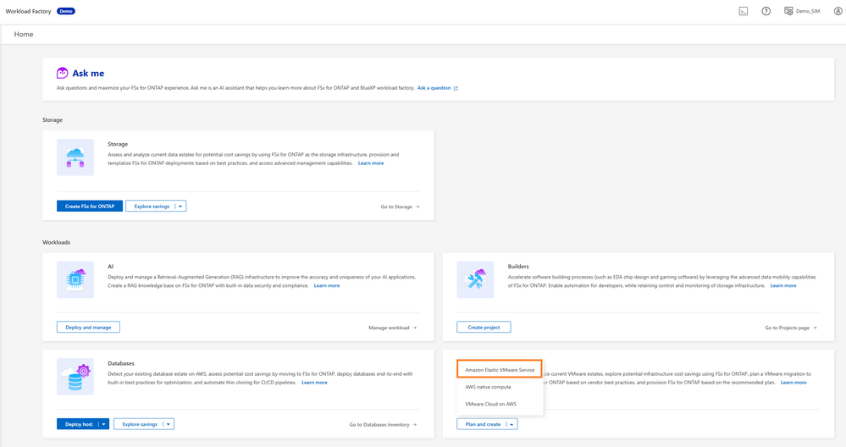846x447 pixels.
Task: Expand the Databases Explore savings dropdown arrow
Action: tap(169, 424)
